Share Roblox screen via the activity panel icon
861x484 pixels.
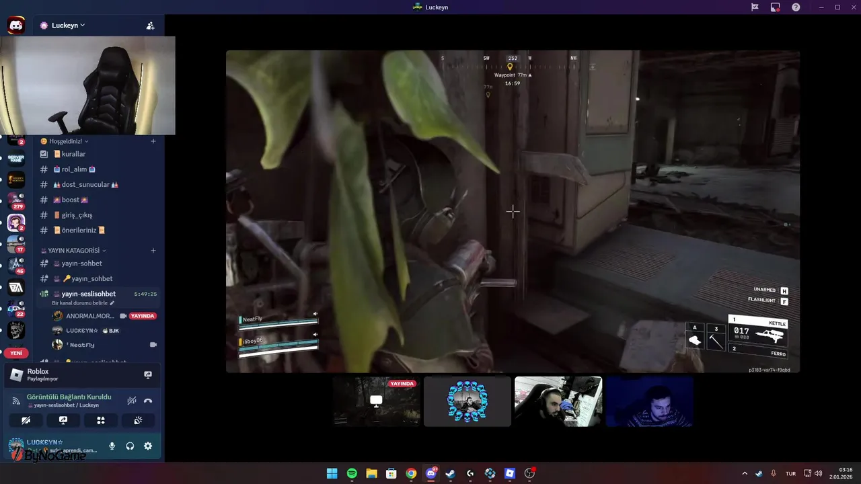[148, 374]
